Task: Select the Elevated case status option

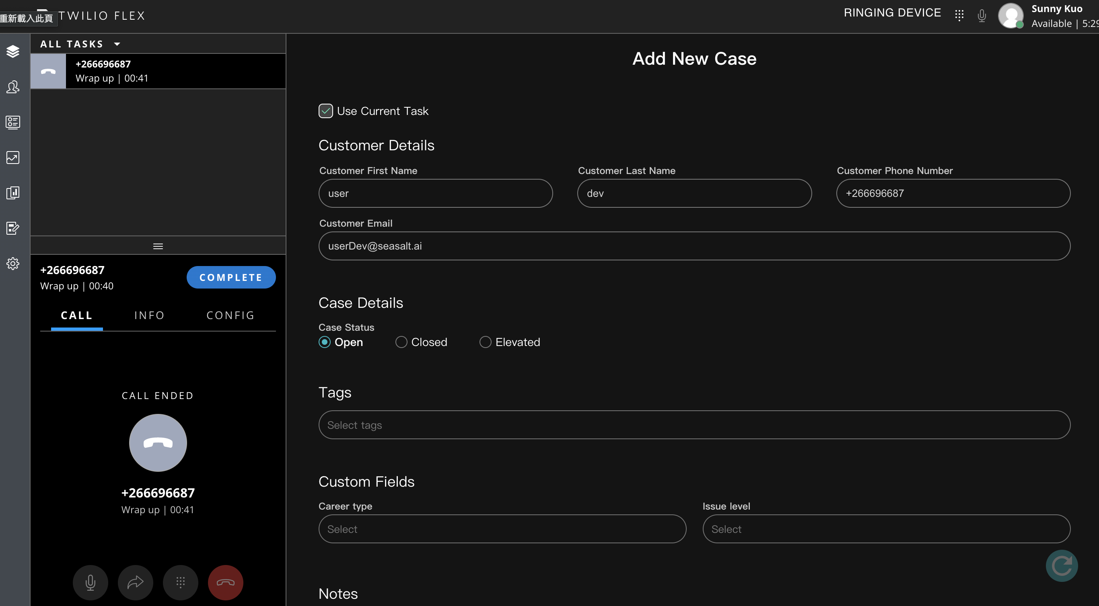Action: (x=485, y=342)
